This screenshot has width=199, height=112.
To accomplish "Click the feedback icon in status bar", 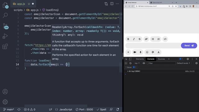I will (111, 109).
